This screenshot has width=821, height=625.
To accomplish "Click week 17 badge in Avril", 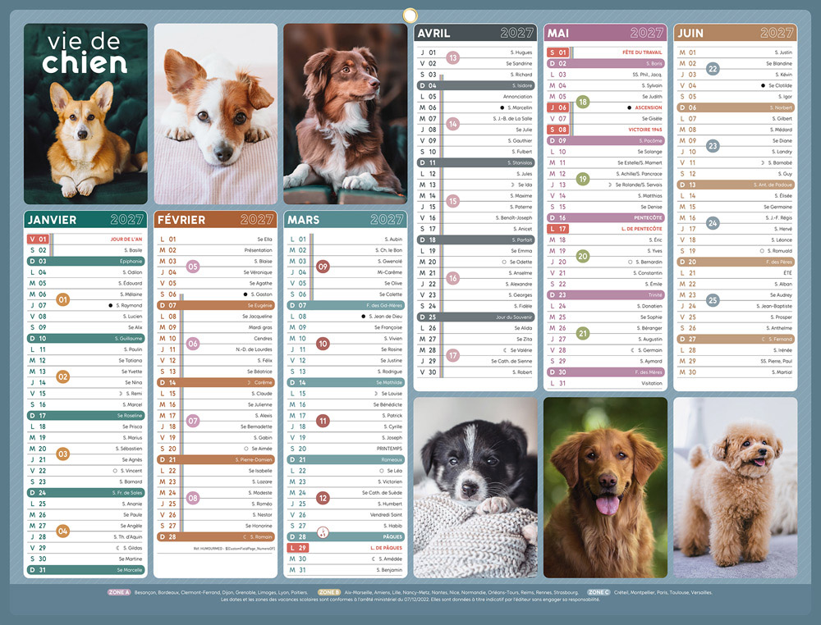I will (x=453, y=356).
